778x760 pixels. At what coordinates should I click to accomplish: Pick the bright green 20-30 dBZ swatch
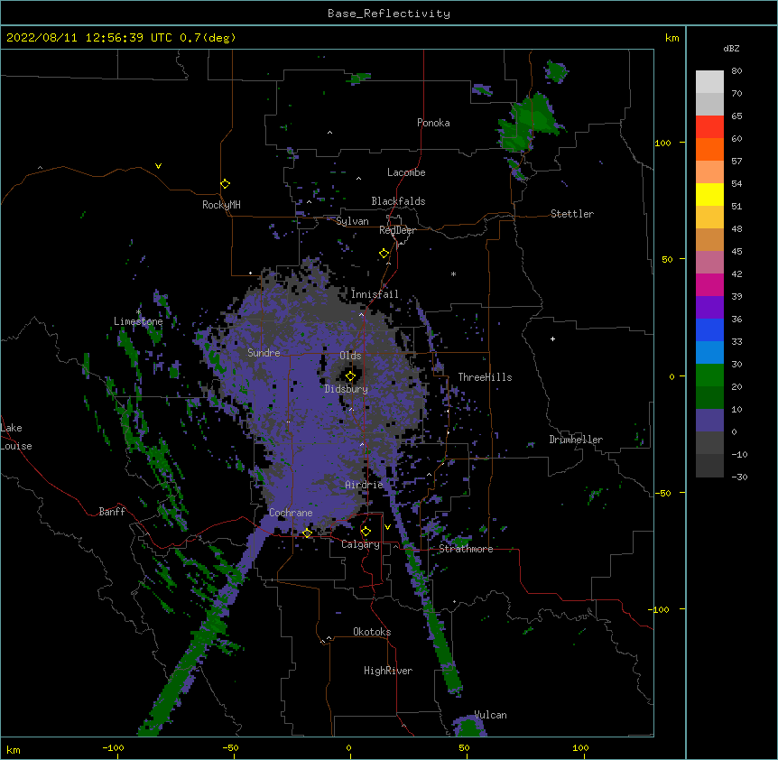click(x=709, y=375)
